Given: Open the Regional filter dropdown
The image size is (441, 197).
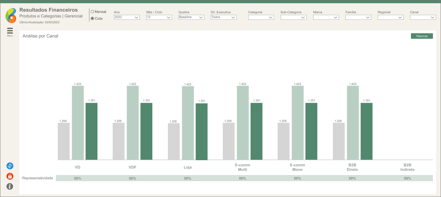Looking at the screenshot, I should click(390, 17).
